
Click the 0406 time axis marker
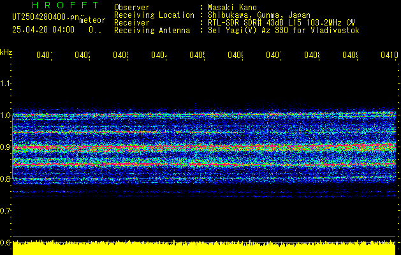point(235,55)
